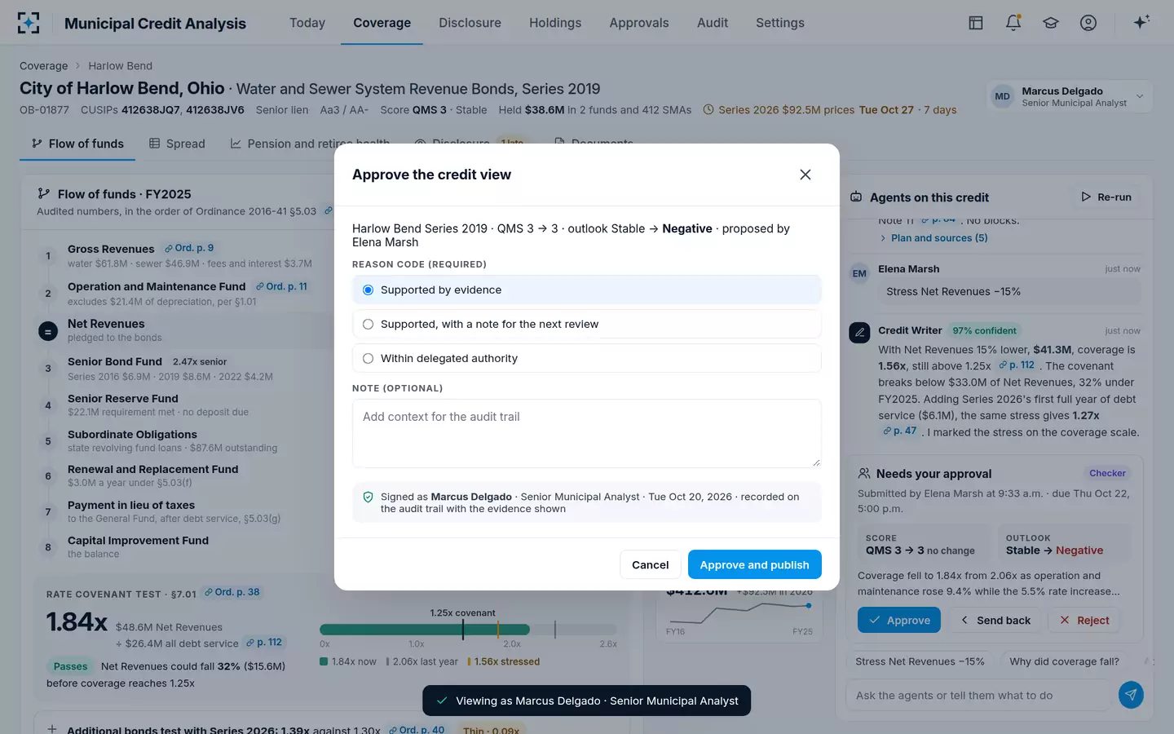Open the Marcus Delgado user dropdown chevron
The width and height of the screenshot is (1174, 734).
tap(1140, 96)
